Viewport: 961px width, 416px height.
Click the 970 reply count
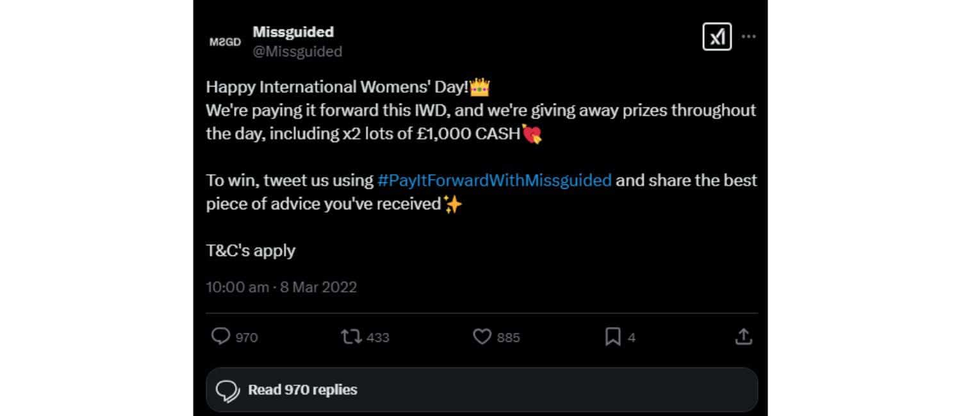pyautogui.click(x=247, y=337)
